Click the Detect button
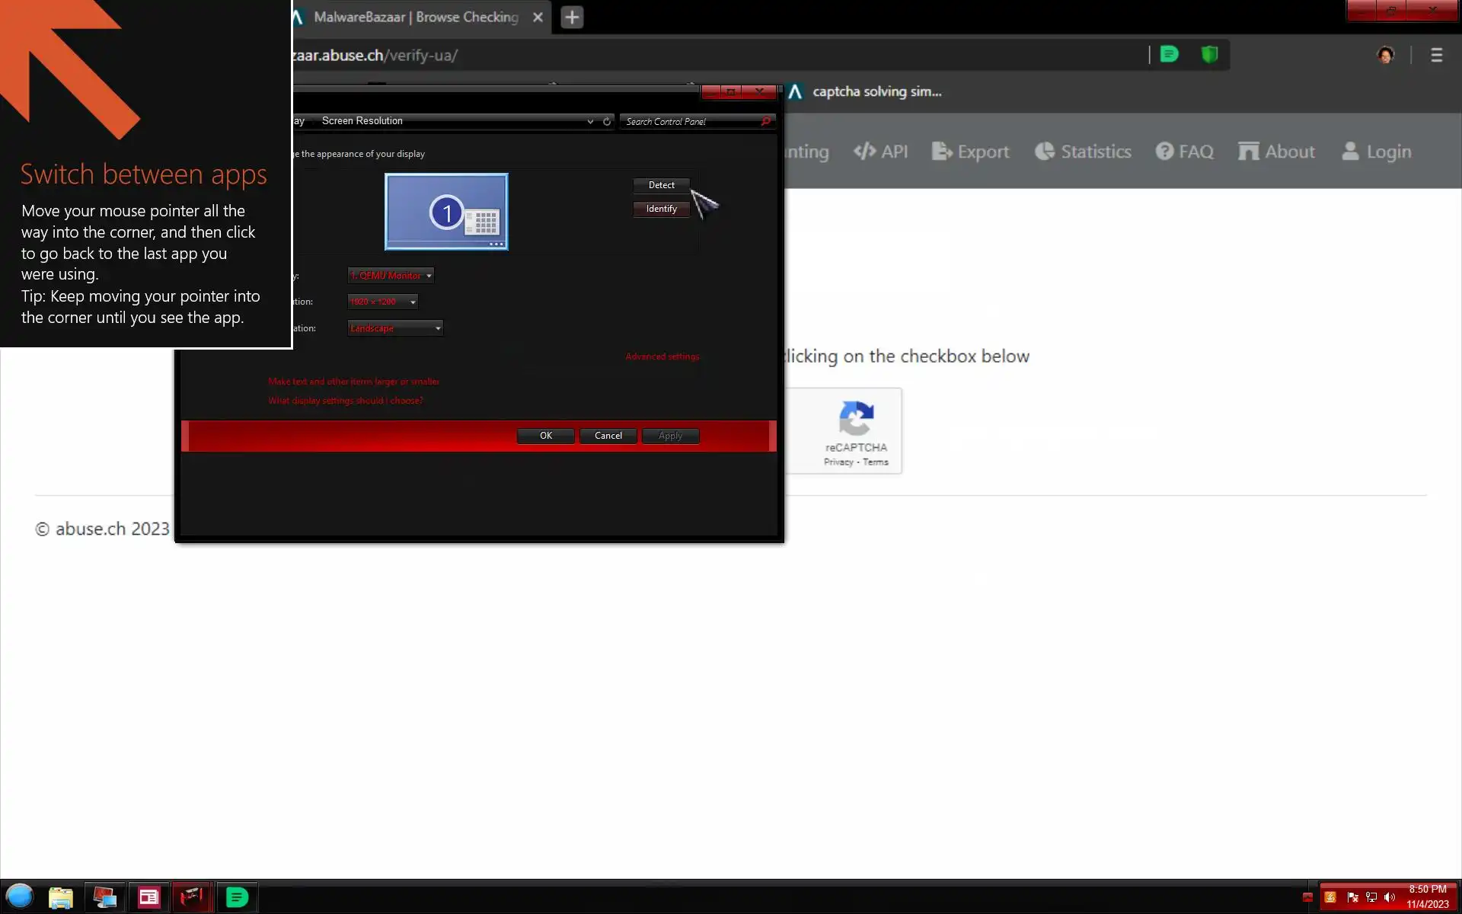 click(661, 185)
